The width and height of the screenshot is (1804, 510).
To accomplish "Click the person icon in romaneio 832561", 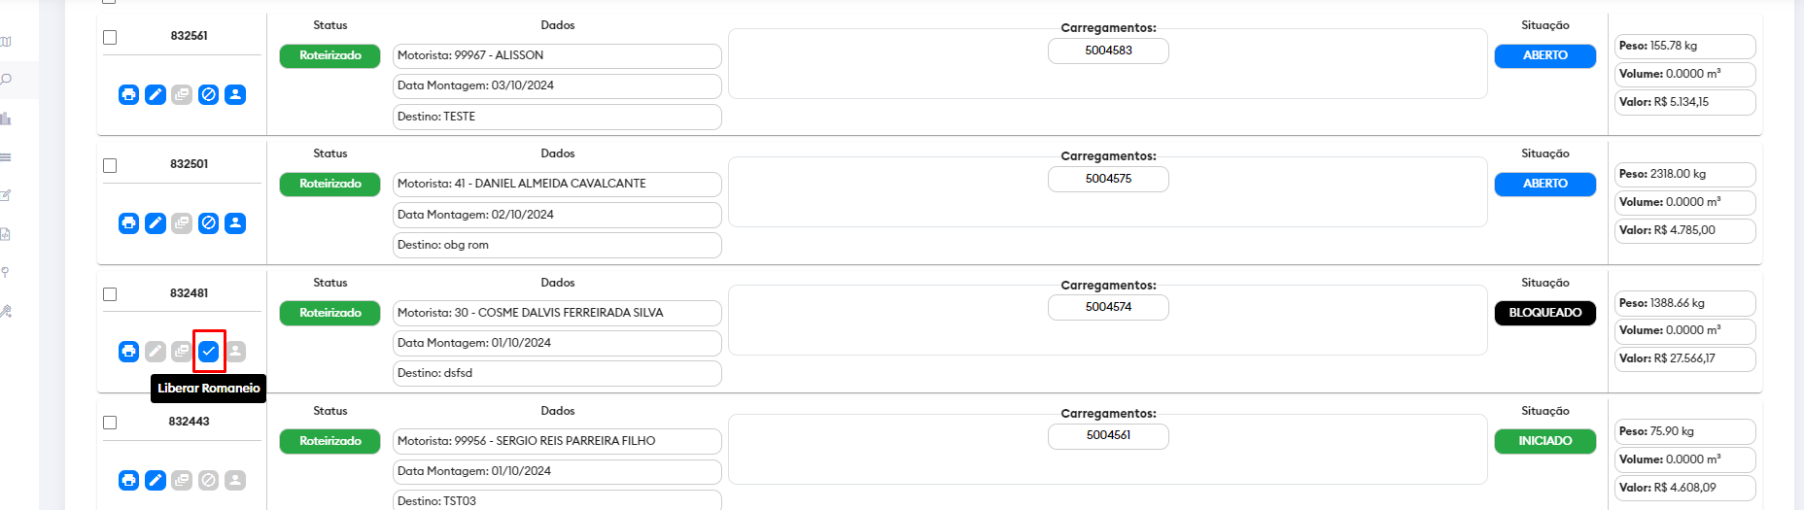I will point(235,94).
